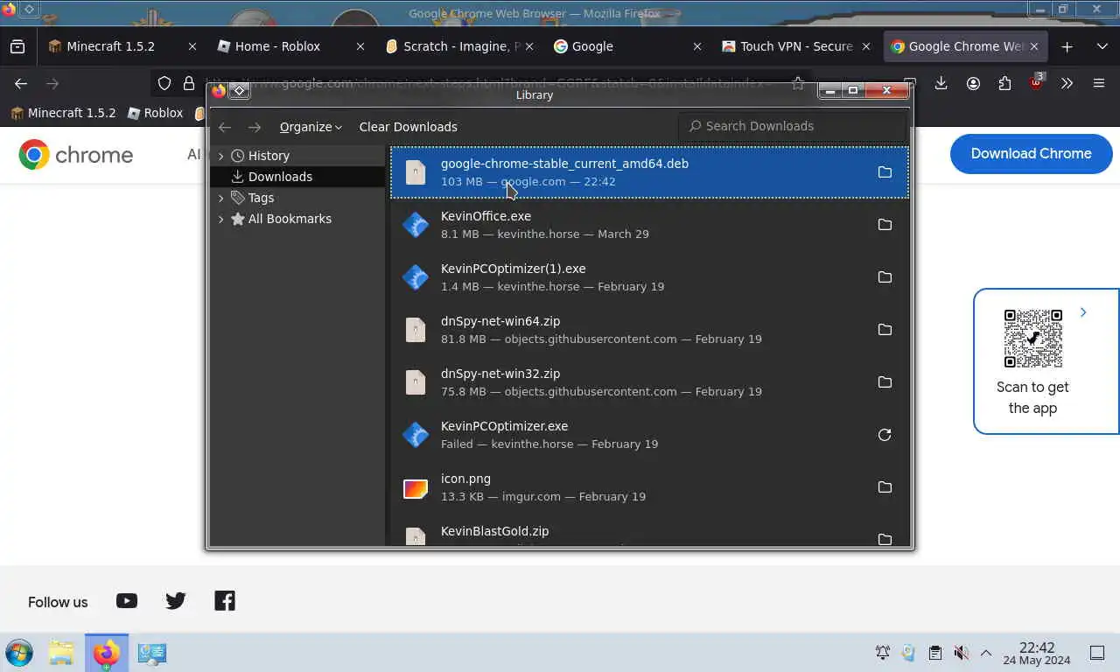
Task: Bookmark this page with the star icon
Action: [x=798, y=83]
